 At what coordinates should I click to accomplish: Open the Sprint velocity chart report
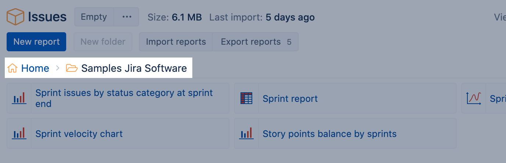pos(79,134)
